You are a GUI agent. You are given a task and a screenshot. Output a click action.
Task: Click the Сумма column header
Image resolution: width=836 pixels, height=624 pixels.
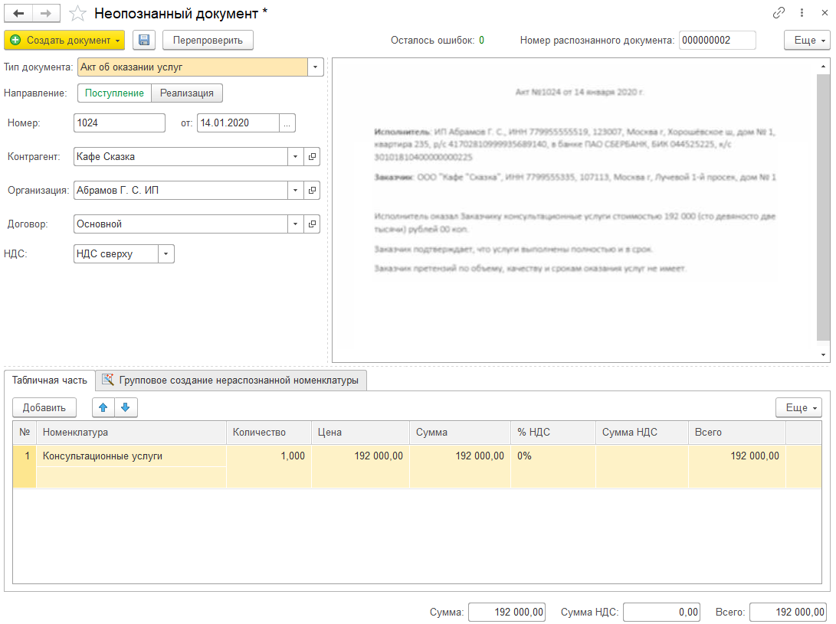point(460,432)
